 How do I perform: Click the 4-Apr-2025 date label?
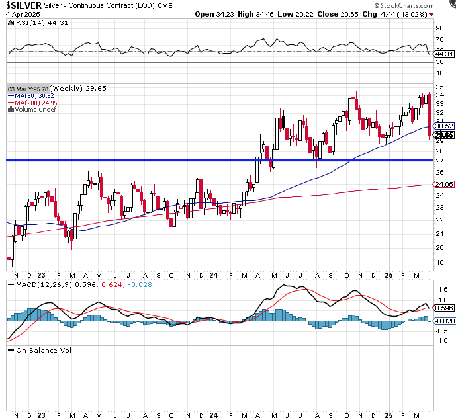[21, 14]
